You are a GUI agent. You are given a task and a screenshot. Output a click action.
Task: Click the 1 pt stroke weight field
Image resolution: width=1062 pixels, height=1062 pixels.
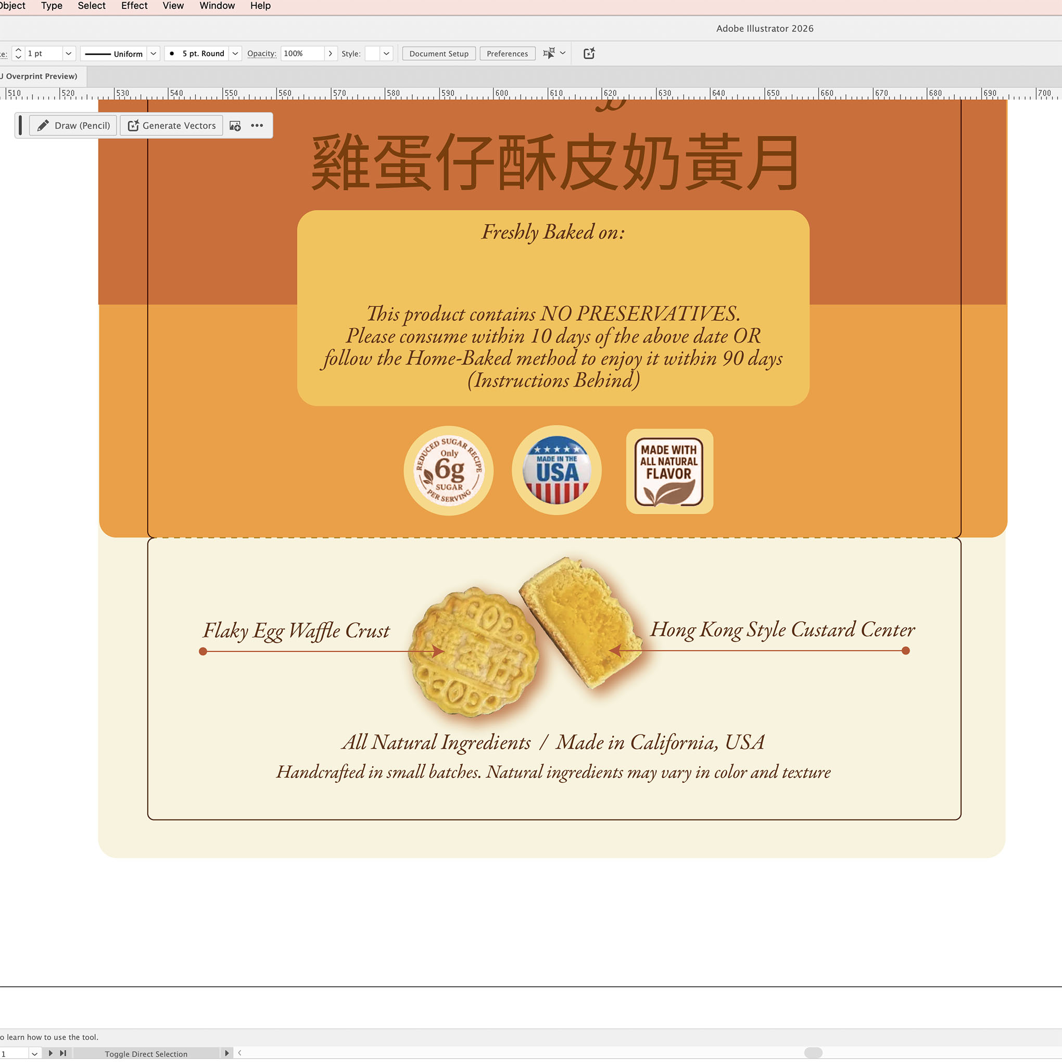pyautogui.click(x=43, y=53)
